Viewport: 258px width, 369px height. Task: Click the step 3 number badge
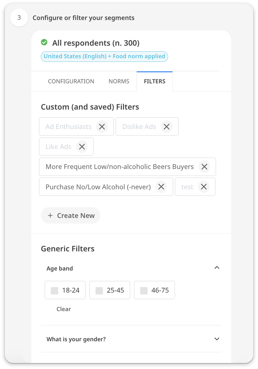[19, 18]
